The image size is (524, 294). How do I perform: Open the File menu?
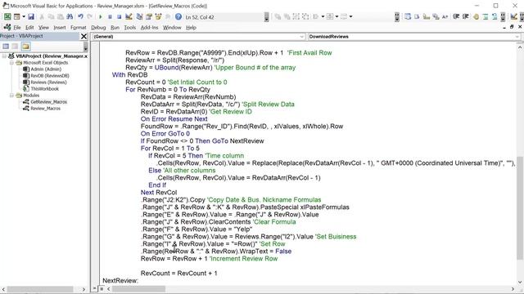[x=17, y=28]
